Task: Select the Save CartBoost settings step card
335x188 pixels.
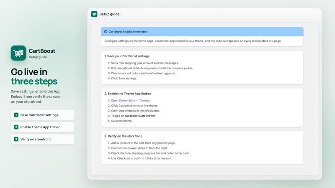Action: click(x=43, y=115)
